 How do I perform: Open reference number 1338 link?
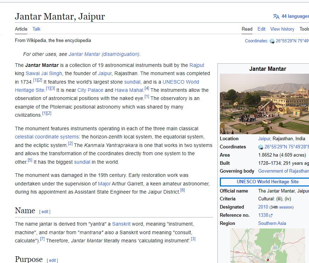tap(263, 215)
